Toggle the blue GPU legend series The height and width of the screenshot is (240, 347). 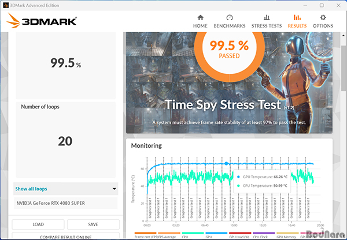click(x=216, y=235)
